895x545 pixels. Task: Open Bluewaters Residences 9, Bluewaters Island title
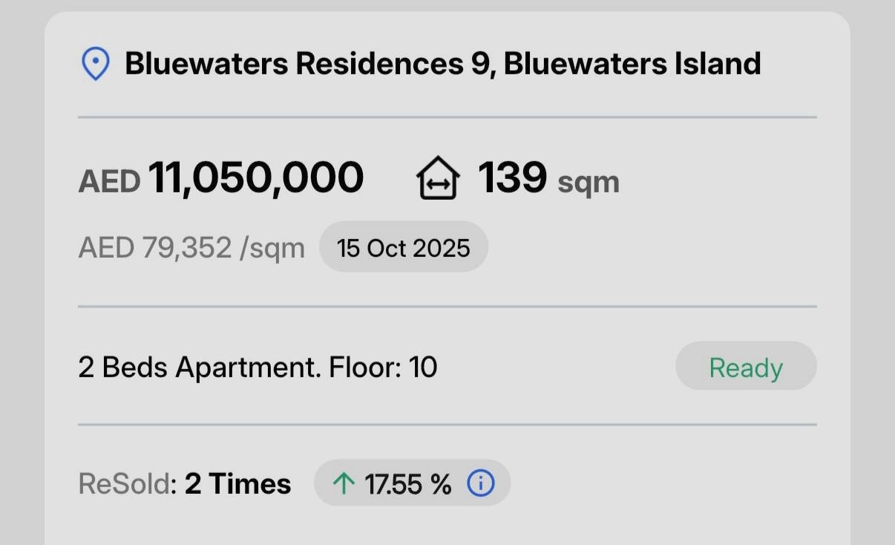click(444, 63)
